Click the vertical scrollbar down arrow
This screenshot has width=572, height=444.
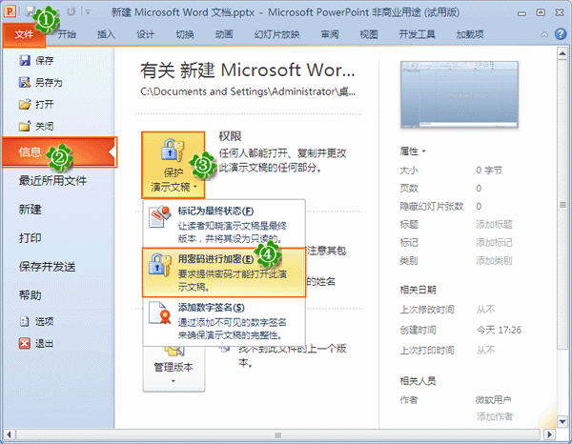[562, 422]
